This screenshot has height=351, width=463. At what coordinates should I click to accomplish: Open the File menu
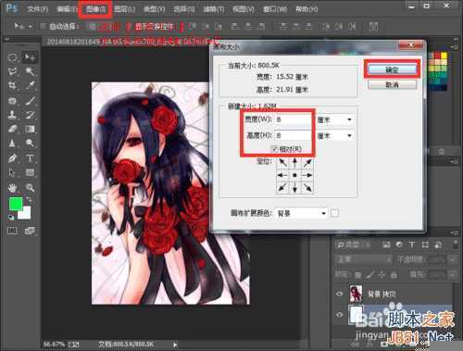coord(38,9)
